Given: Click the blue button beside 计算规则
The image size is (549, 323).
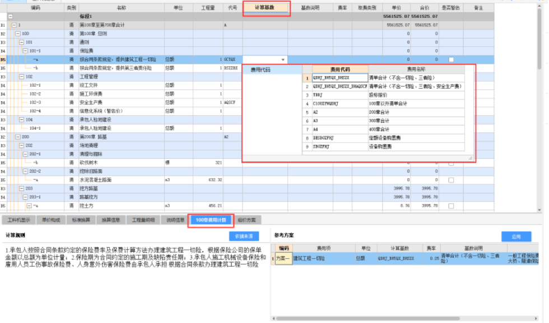Looking at the screenshot, I should tap(244, 236).
